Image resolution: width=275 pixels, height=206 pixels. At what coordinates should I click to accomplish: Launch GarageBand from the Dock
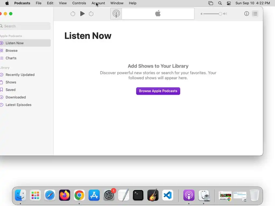point(153,195)
